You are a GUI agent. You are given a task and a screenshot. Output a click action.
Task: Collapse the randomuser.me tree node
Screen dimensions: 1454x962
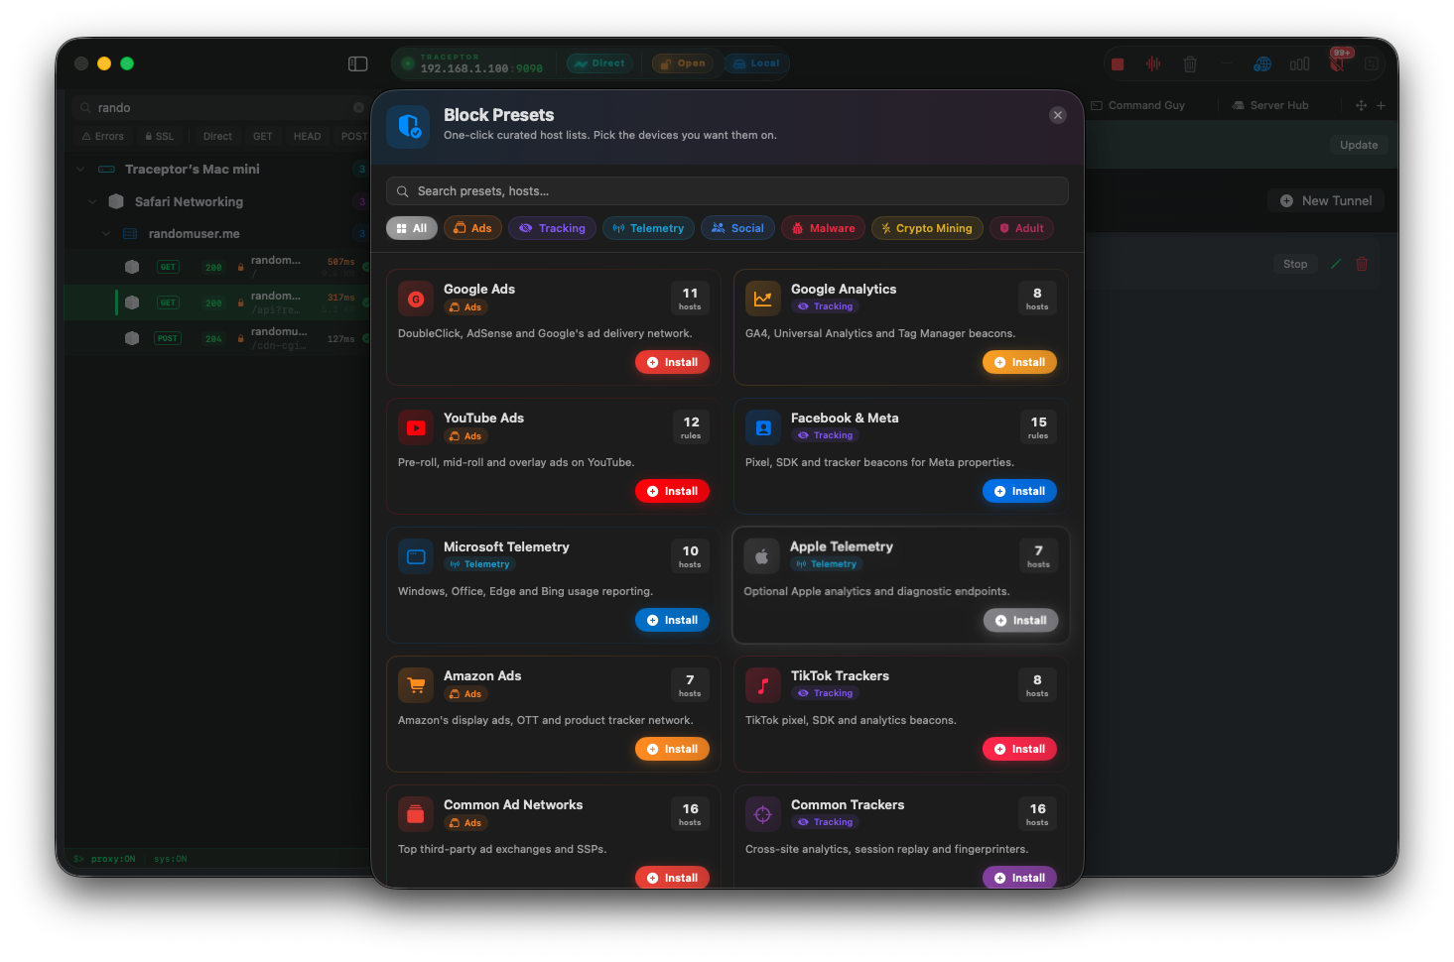click(x=105, y=234)
